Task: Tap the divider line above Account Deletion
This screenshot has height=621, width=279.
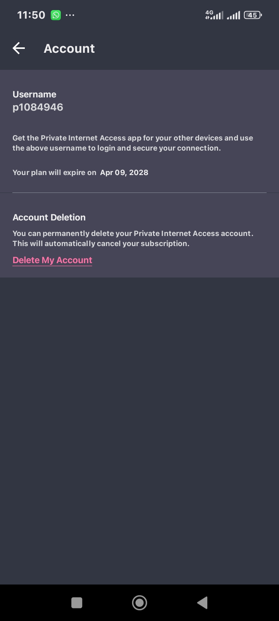Action: (139, 193)
